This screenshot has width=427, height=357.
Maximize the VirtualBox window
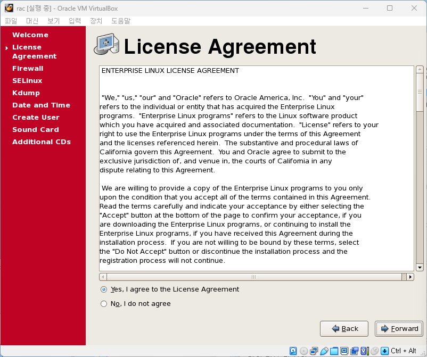390,8
